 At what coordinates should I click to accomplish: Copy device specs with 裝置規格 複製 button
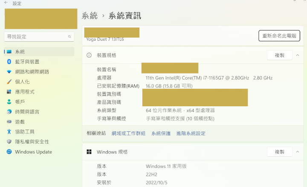click(280, 55)
